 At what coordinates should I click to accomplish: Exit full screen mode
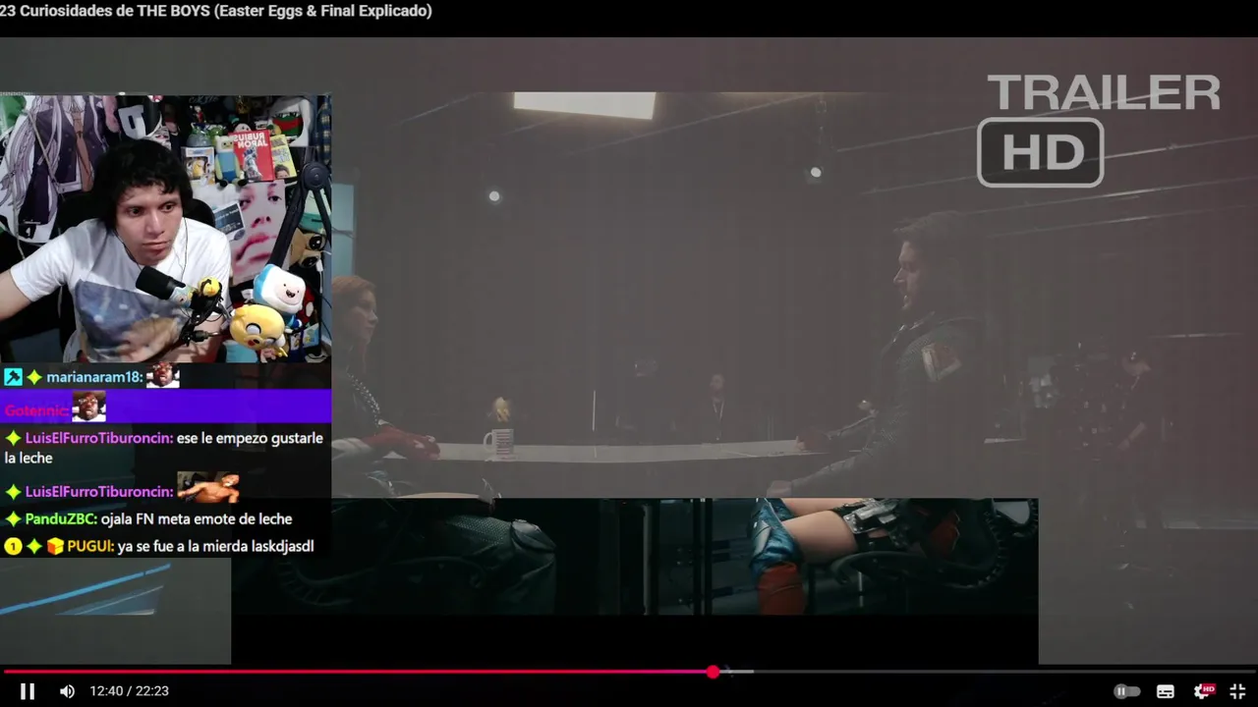tap(1237, 691)
